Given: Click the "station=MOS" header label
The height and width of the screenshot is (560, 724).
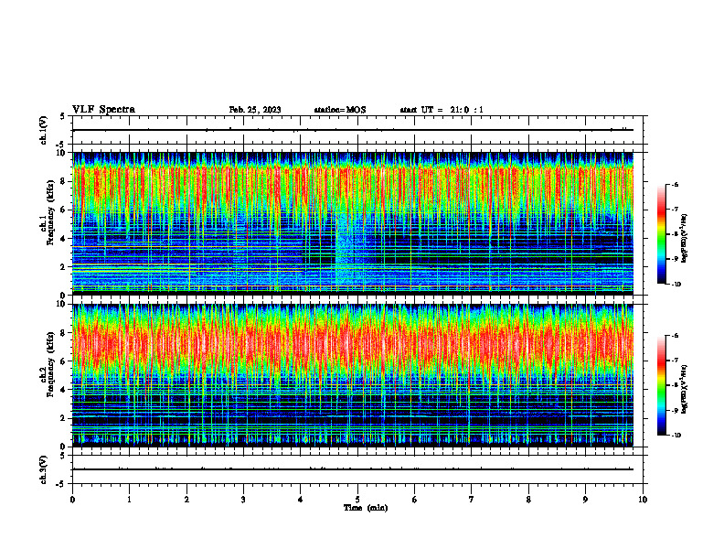Looking at the screenshot, I should pos(340,110).
